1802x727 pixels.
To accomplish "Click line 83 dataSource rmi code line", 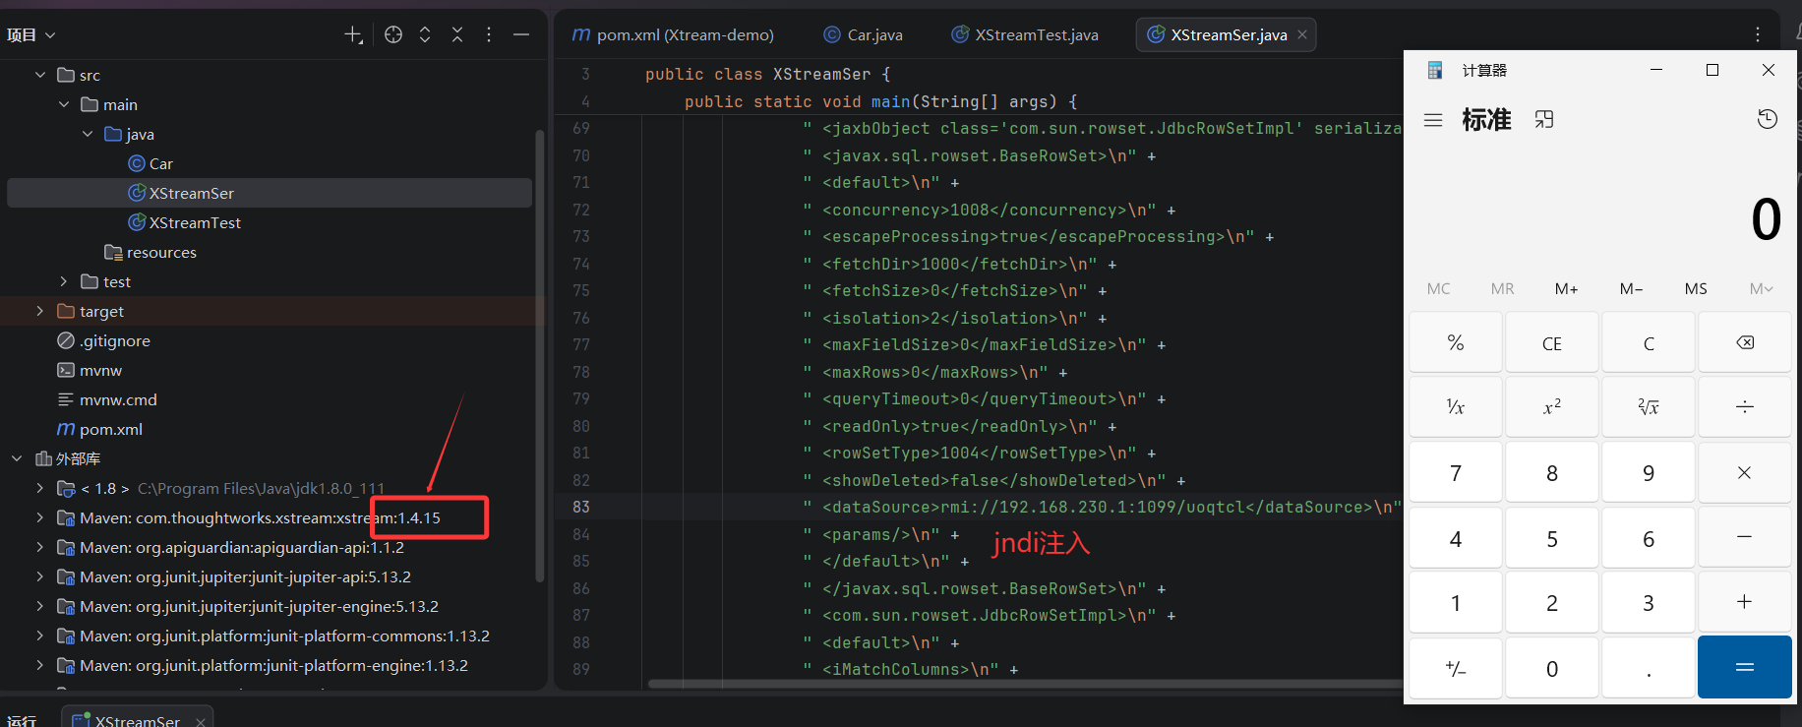I will click(1102, 507).
